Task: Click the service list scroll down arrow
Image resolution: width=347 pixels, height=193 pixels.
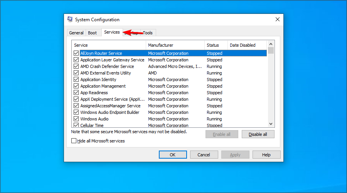Action: tap(271, 124)
